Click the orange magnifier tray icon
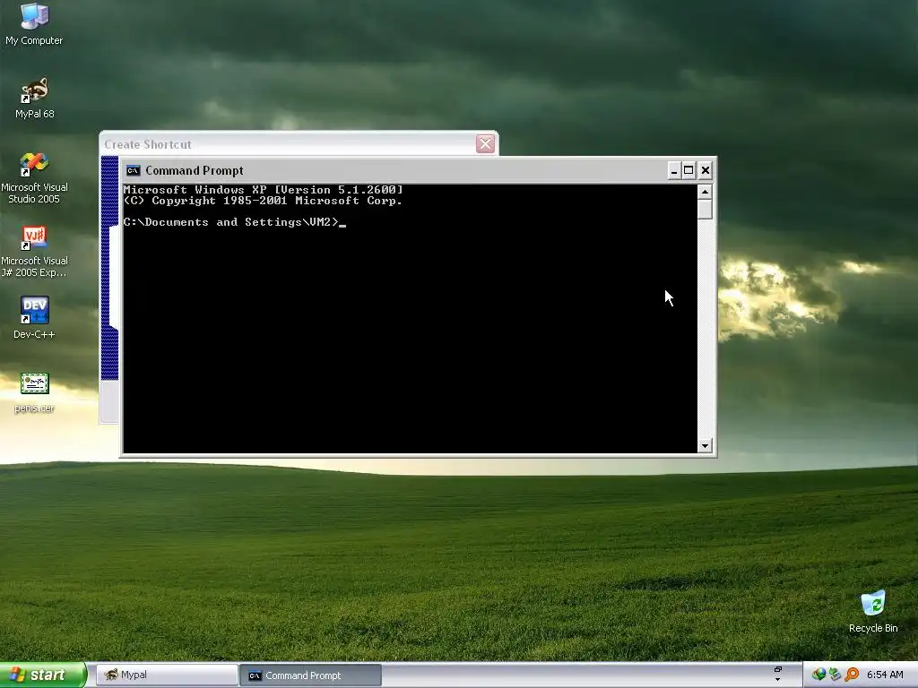 (852, 675)
